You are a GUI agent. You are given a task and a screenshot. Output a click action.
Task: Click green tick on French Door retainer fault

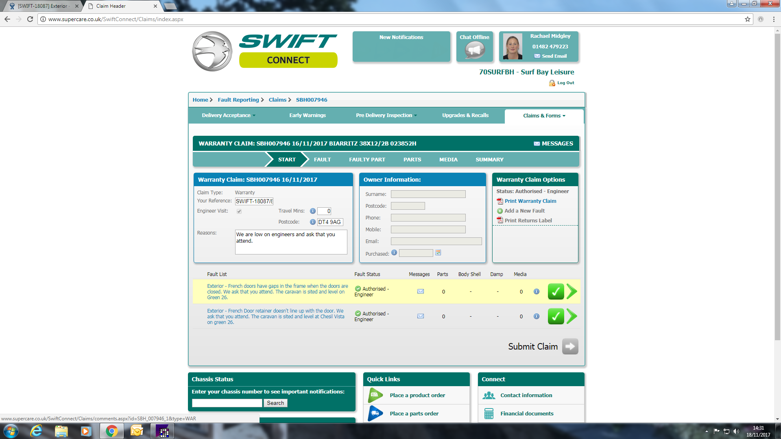pos(556,316)
